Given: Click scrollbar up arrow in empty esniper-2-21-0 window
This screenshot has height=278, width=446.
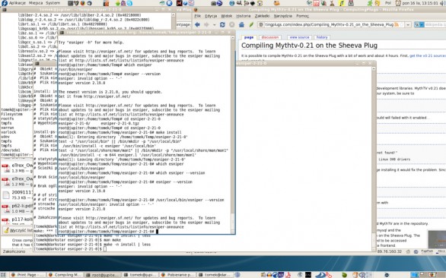Looking at the screenshot, I should (374, 68).
